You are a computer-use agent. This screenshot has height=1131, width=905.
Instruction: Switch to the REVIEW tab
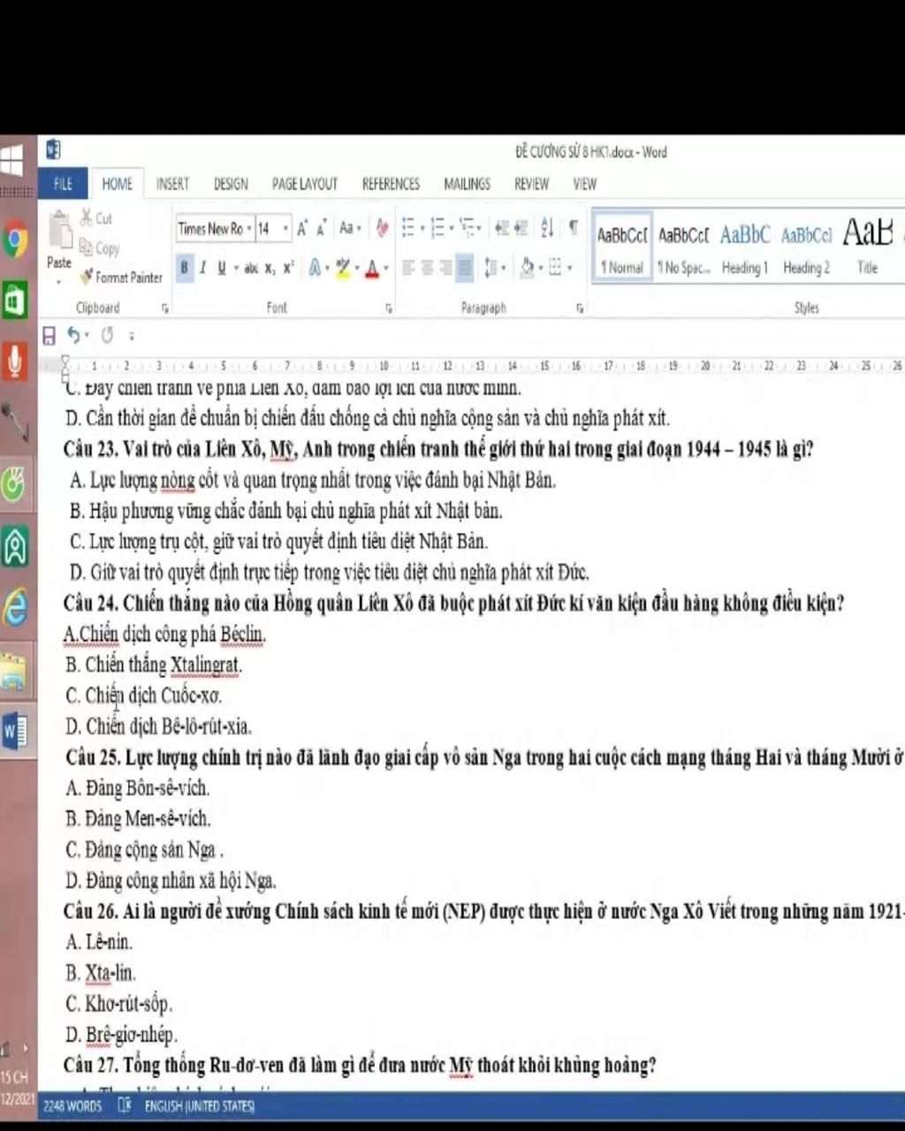531,184
